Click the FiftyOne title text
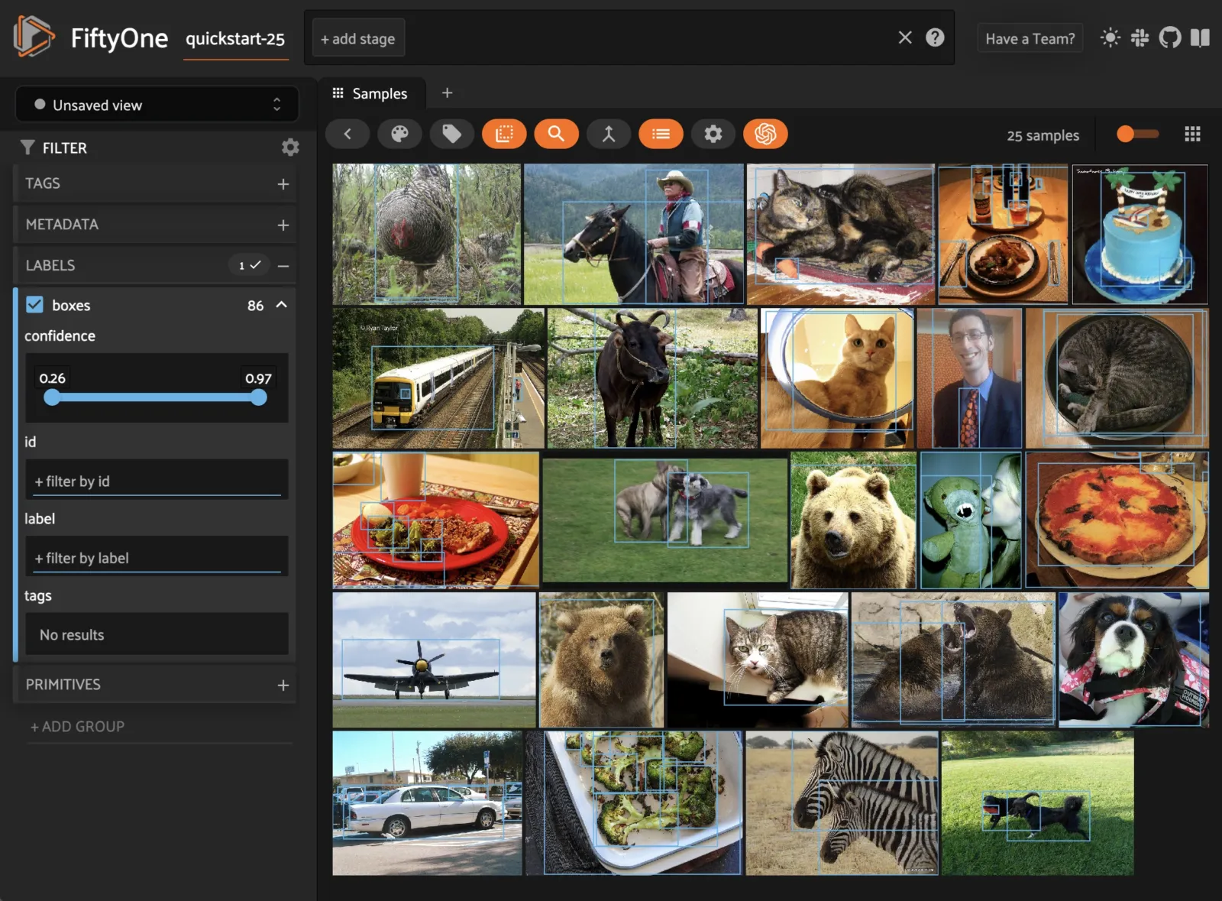The image size is (1222, 901). (119, 37)
